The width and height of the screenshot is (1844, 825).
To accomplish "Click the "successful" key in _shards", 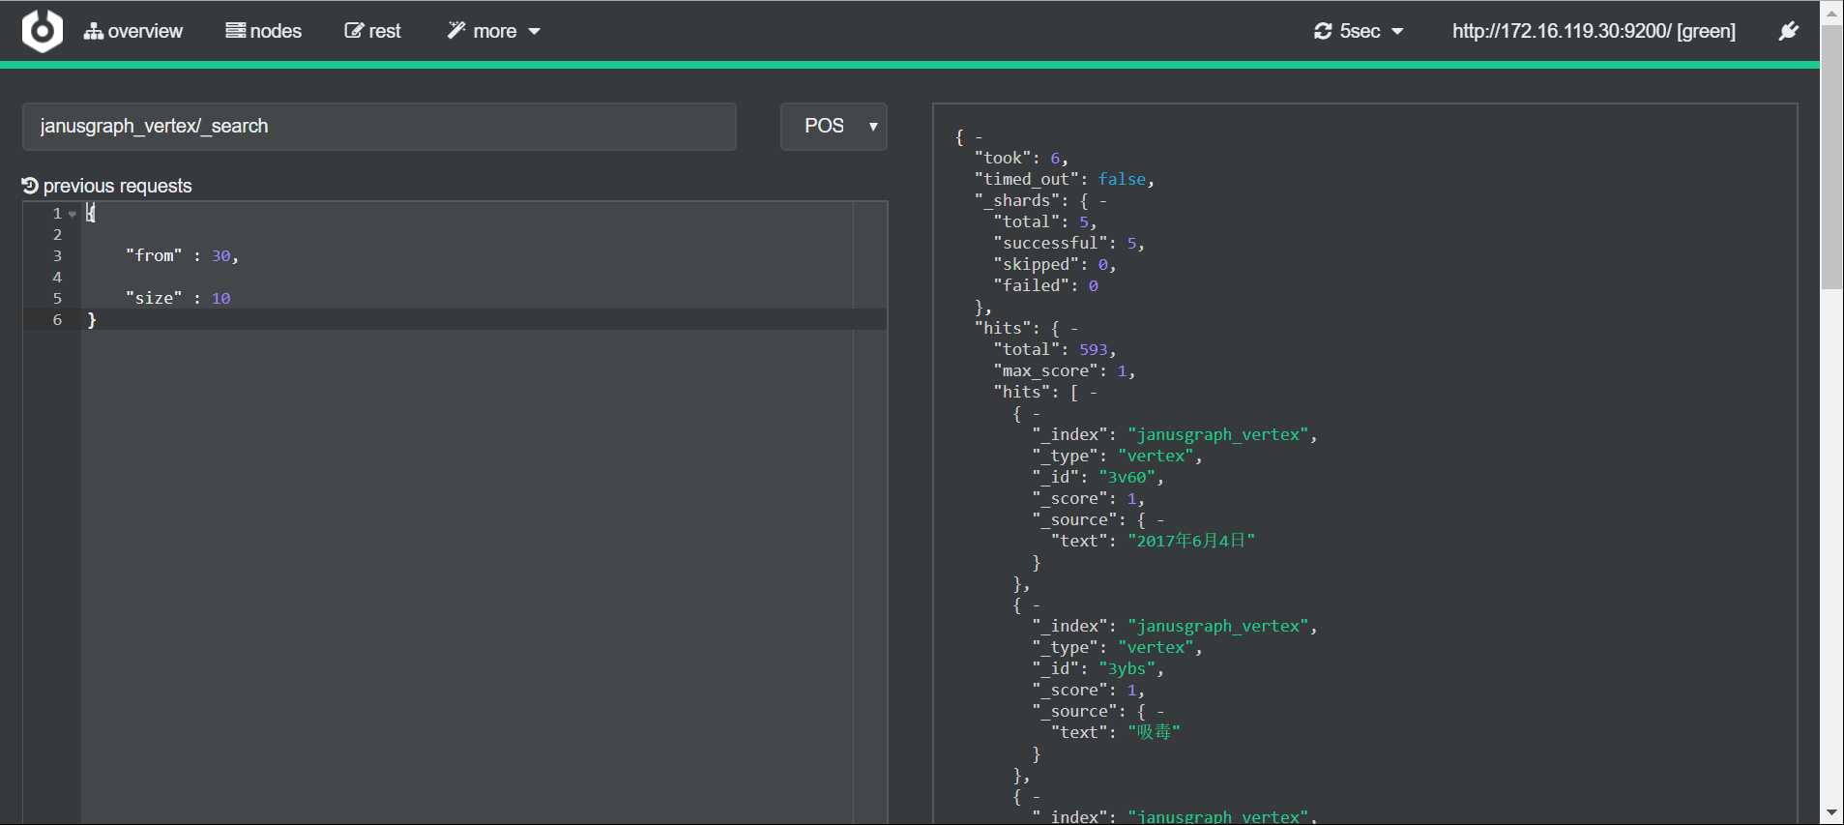I will [x=1055, y=244].
